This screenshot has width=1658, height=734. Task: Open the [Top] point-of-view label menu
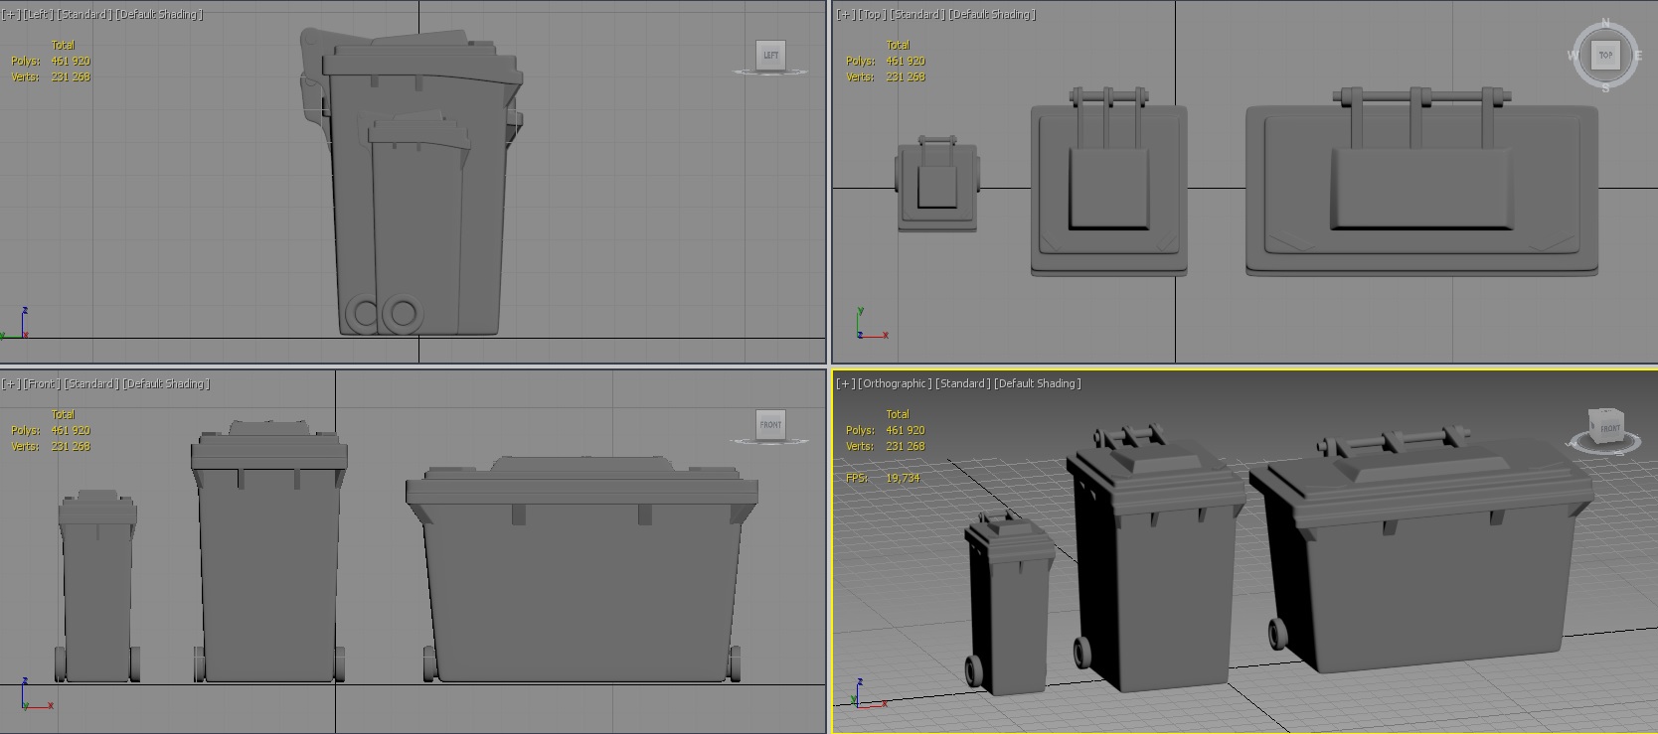873,15
